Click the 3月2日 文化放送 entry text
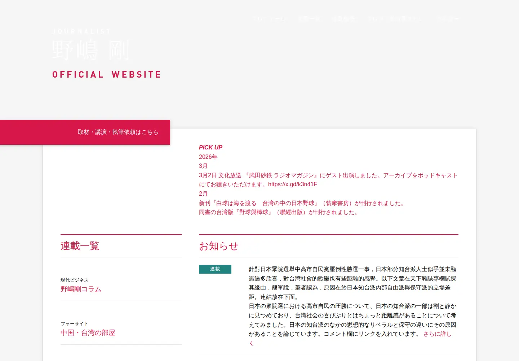The height and width of the screenshot is (361, 519). tap(328, 180)
